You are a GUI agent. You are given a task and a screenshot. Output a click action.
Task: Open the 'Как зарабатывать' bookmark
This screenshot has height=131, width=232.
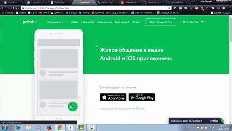point(117,13)
